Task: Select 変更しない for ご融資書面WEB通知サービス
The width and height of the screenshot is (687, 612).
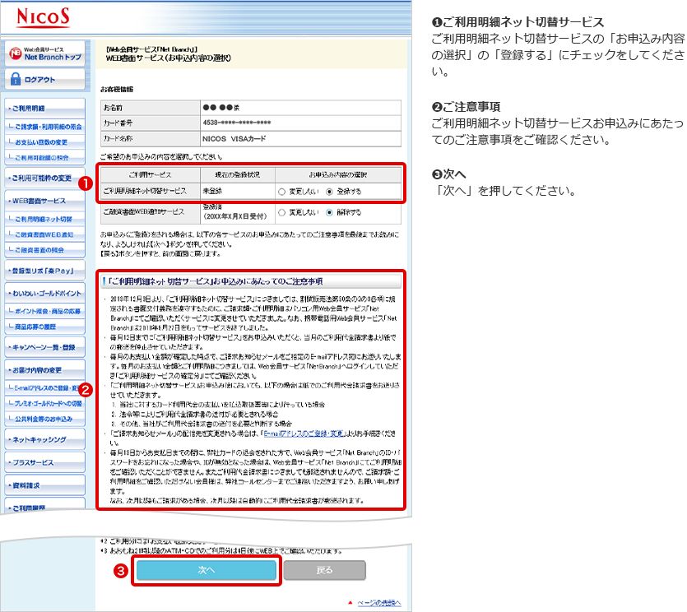Action: click(x=283, y=211)
